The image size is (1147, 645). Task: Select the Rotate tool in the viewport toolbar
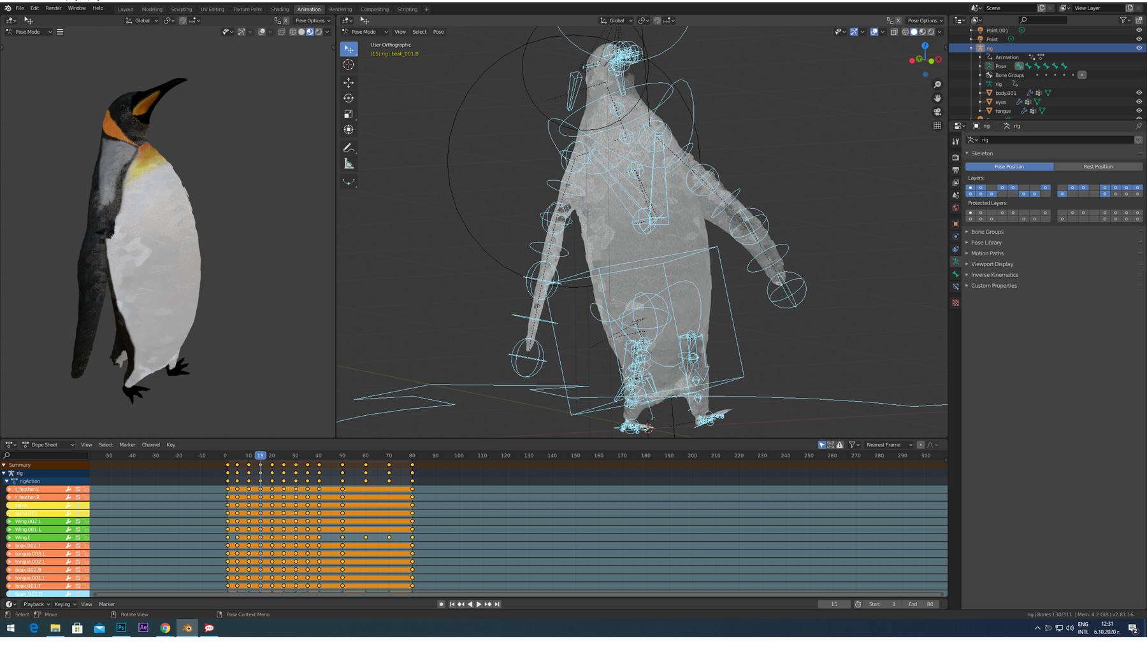(x=349, y=98)
